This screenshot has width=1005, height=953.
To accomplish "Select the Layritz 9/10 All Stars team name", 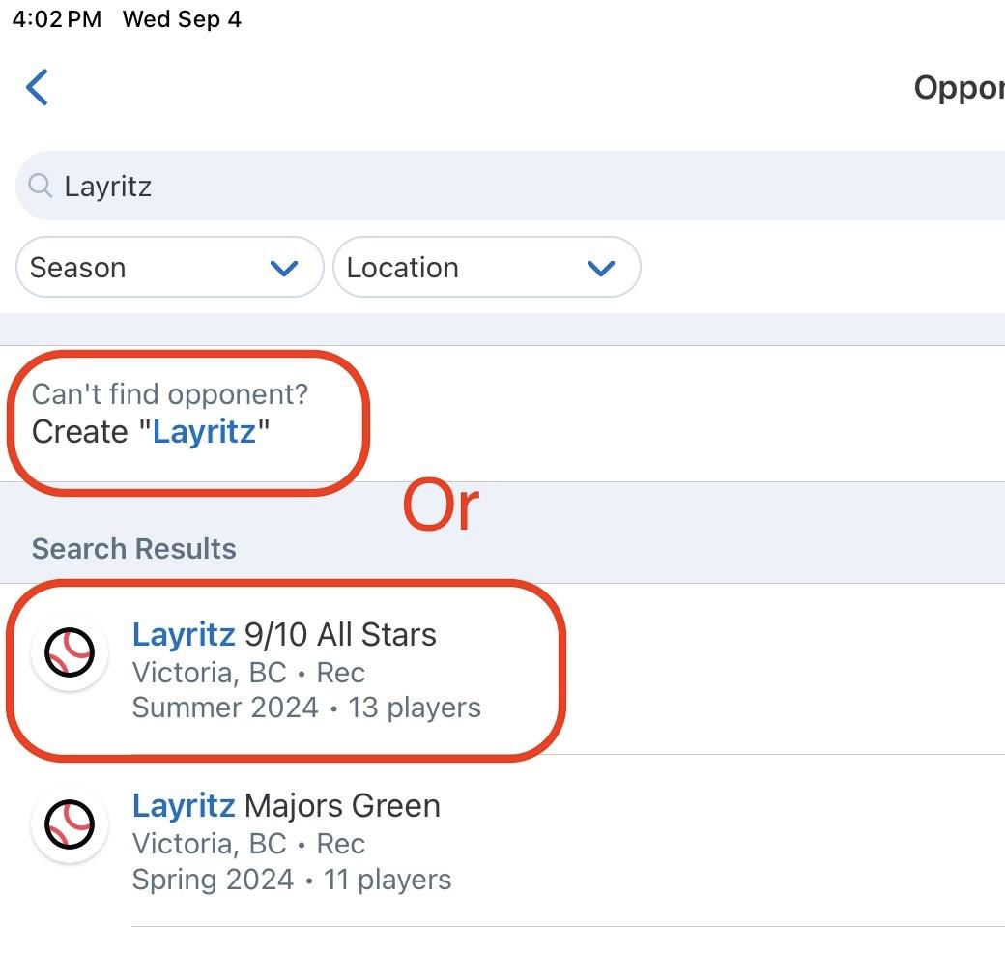I will point(284,634).
